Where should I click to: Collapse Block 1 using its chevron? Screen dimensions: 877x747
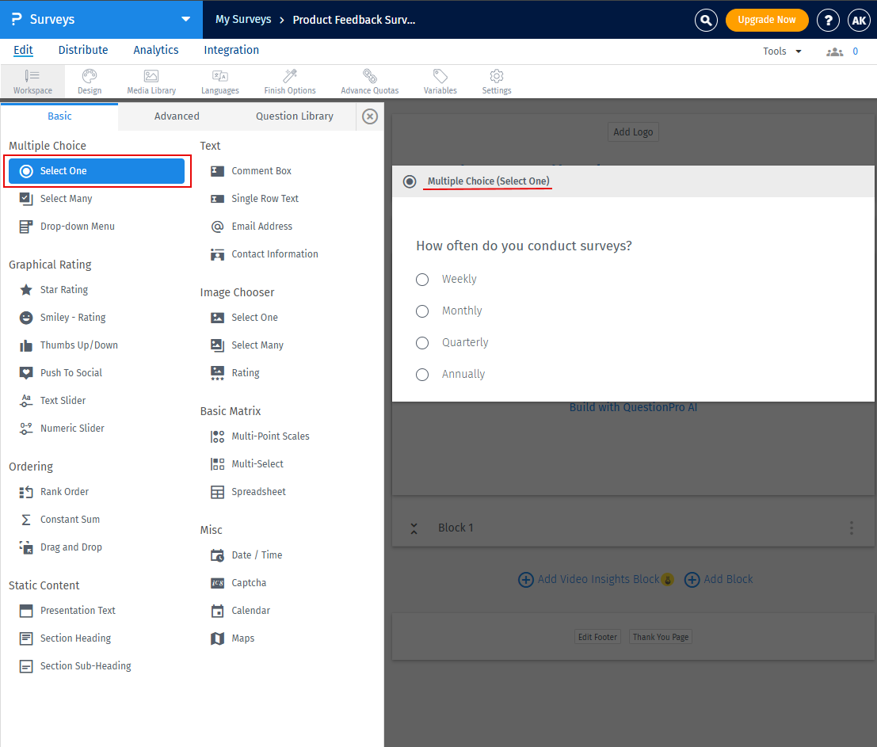click(414, 528)
